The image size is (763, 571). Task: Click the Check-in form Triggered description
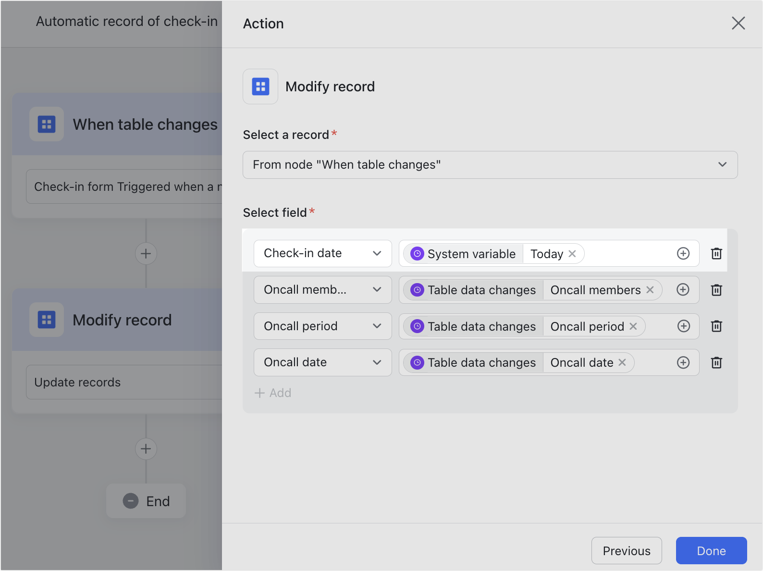click(124, 186)
